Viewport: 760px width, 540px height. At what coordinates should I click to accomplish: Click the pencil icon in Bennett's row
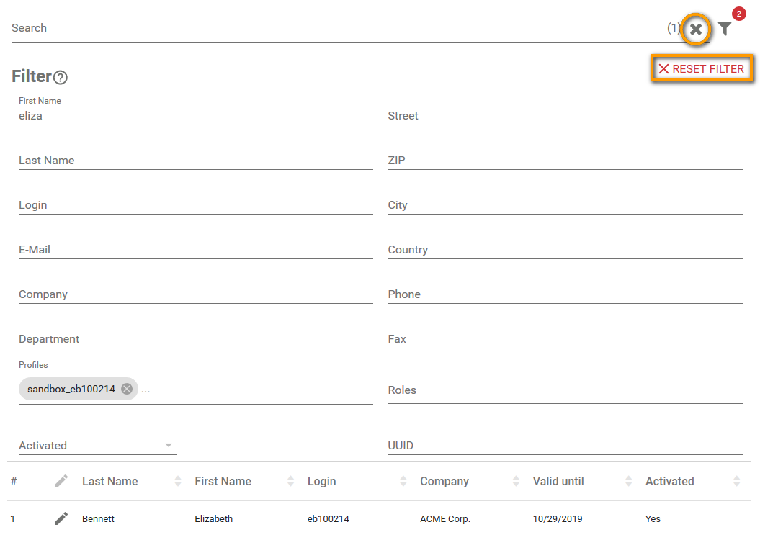click(61, 518)
